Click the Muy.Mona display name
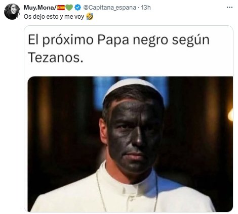The height and width of the screenshot is (214, 238). coord(40,8)
